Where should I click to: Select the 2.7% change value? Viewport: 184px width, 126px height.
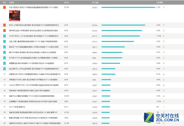tap(158, 52)
